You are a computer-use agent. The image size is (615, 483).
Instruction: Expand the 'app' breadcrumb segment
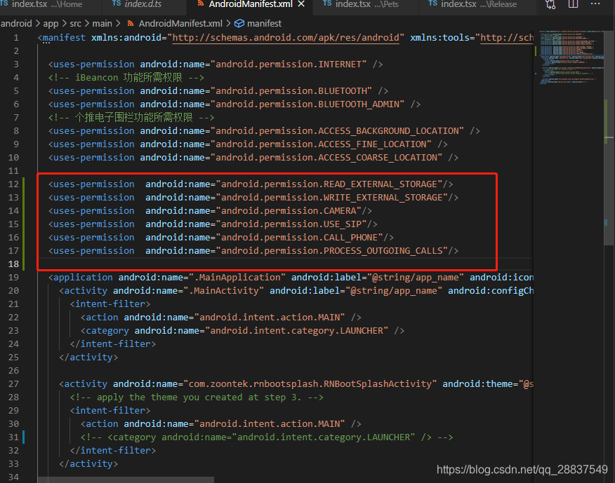tap(51, 23)
